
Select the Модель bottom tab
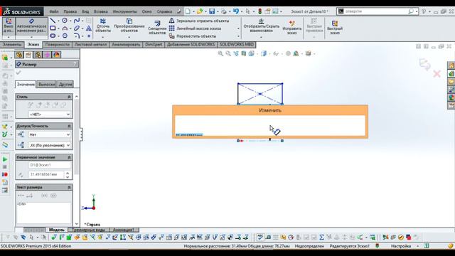point(57,230)
